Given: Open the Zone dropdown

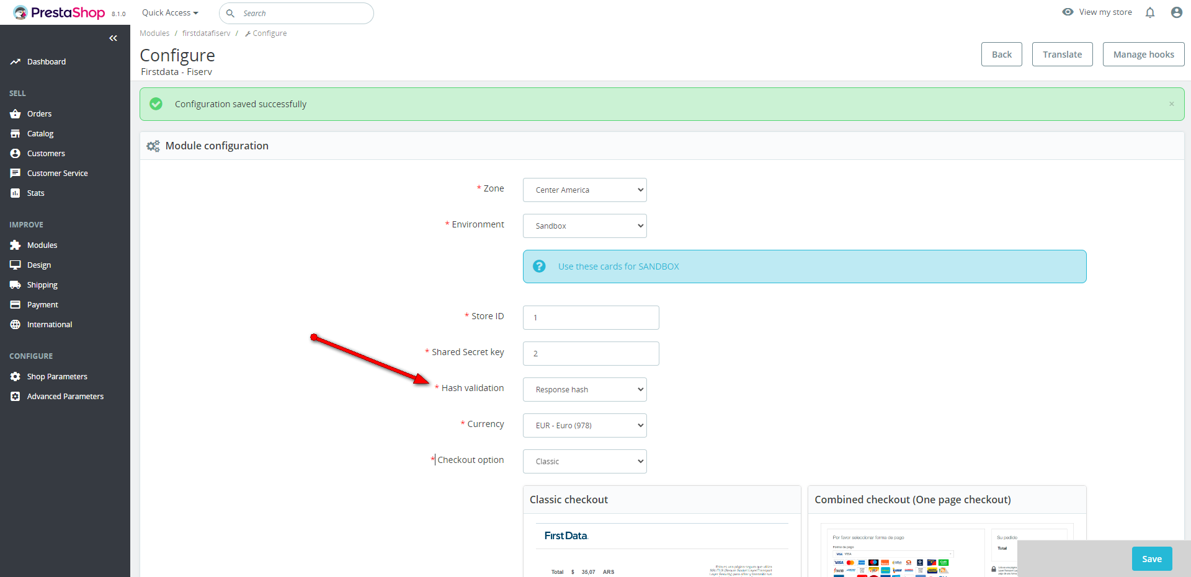Looking at the screenshot, I should tap(585, 190).
